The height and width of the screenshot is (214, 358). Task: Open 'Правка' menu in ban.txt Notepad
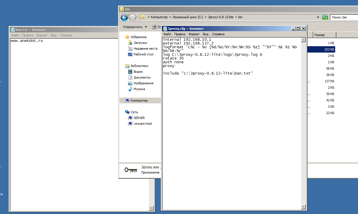[28, 35]
